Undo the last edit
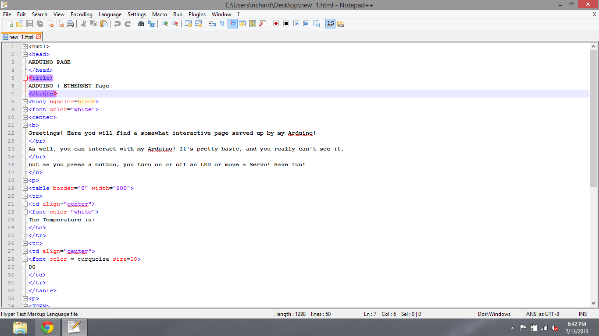The width and height of the screenshot is (599, 336). (x=117, y=24)
